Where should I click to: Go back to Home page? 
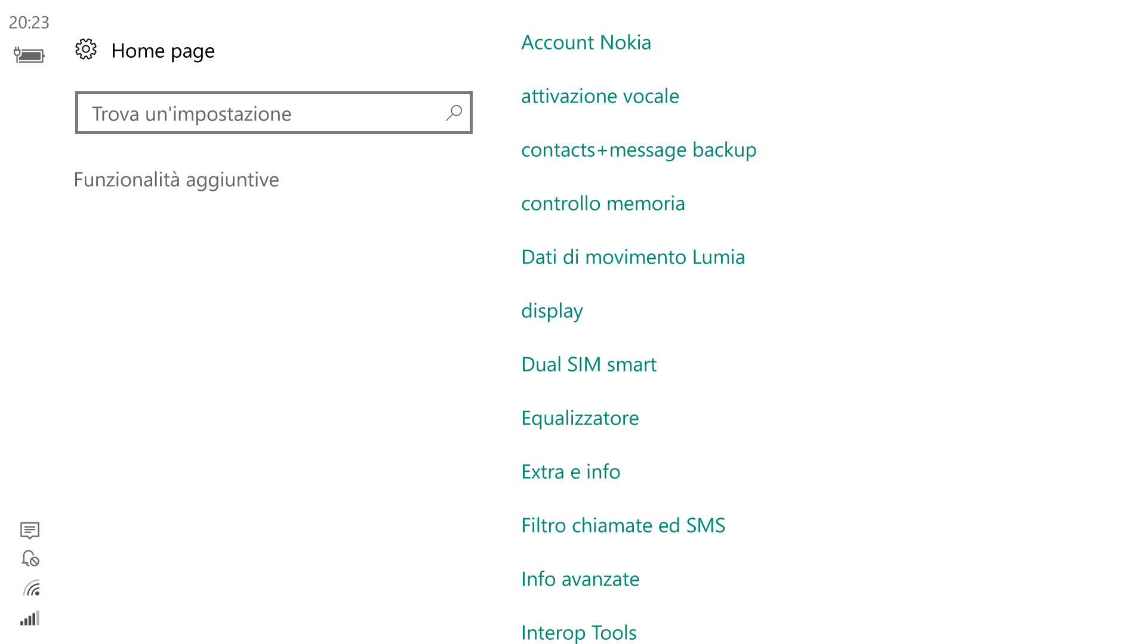coord(163,51)
